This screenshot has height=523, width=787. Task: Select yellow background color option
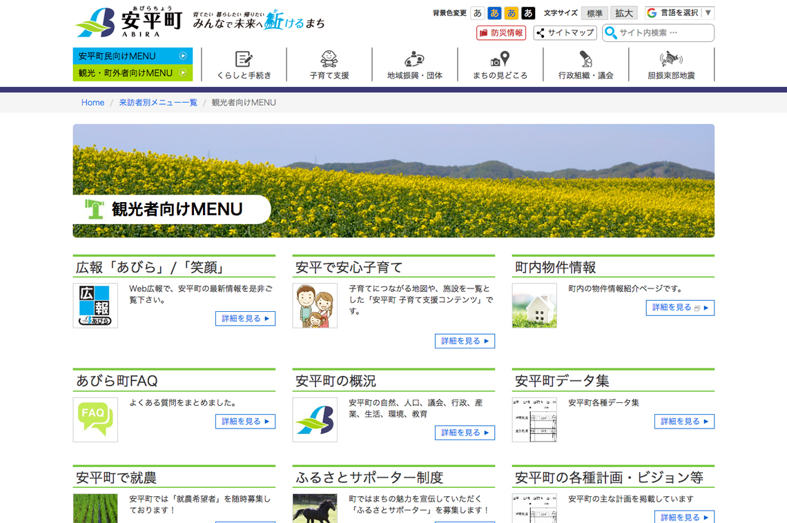click(x=512, y=13)
